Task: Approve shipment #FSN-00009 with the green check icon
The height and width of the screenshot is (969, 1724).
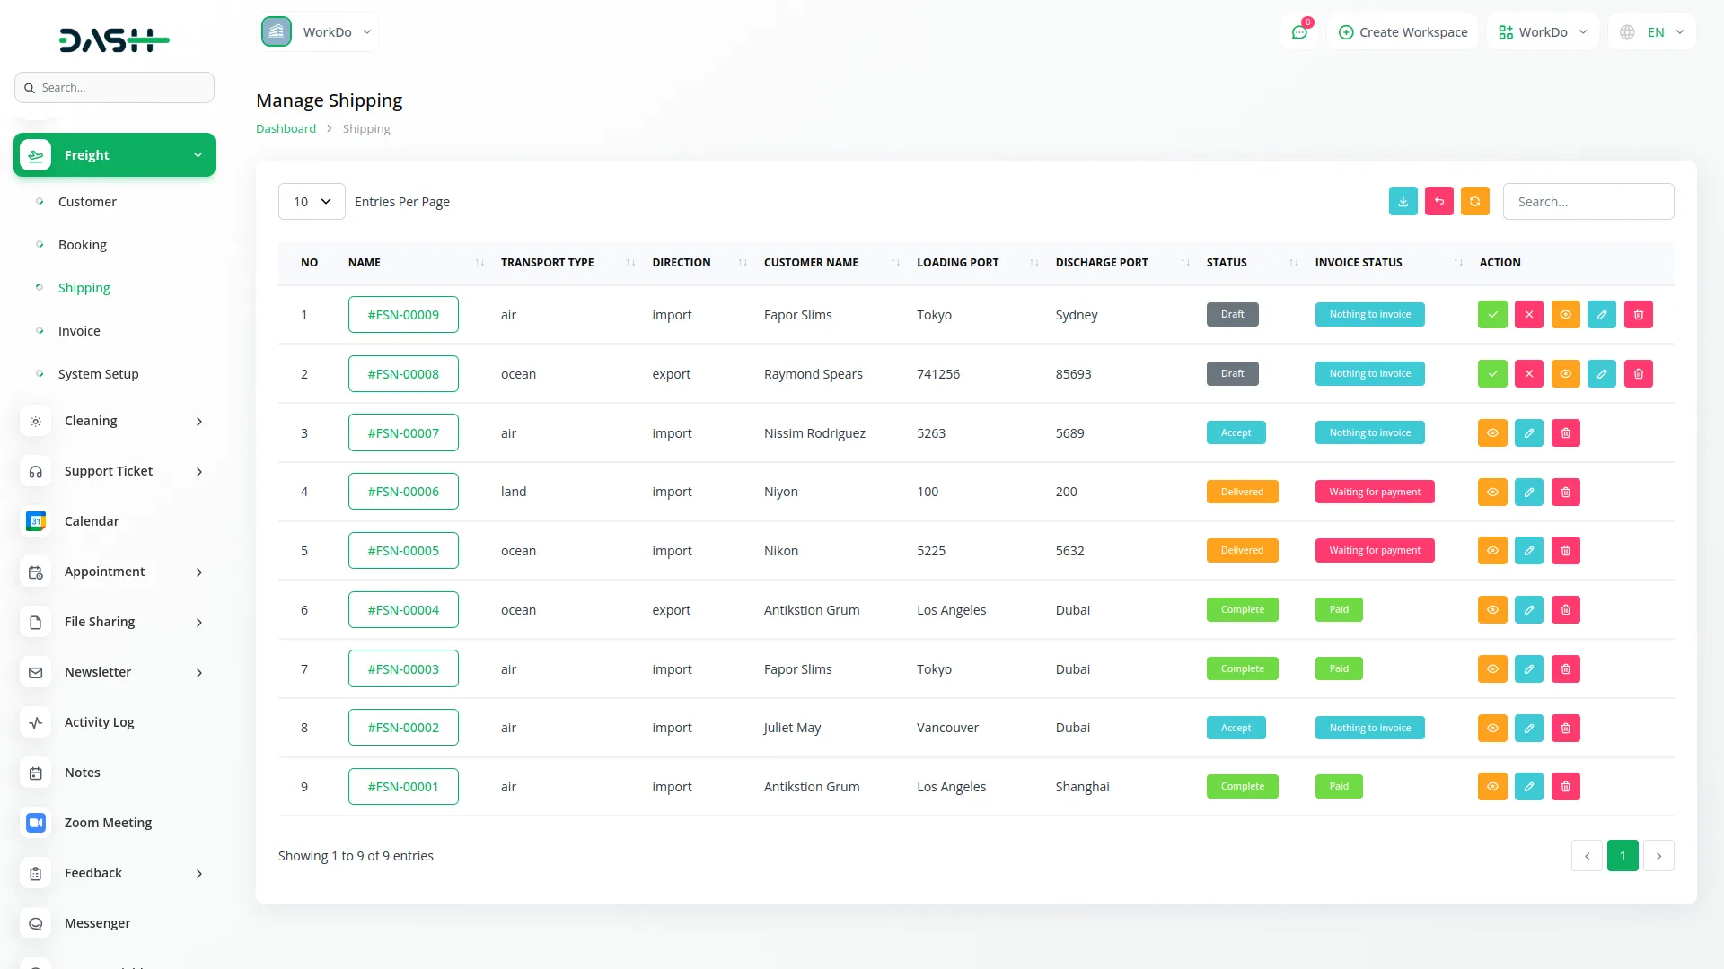Action: click(x=1492, y=314)
